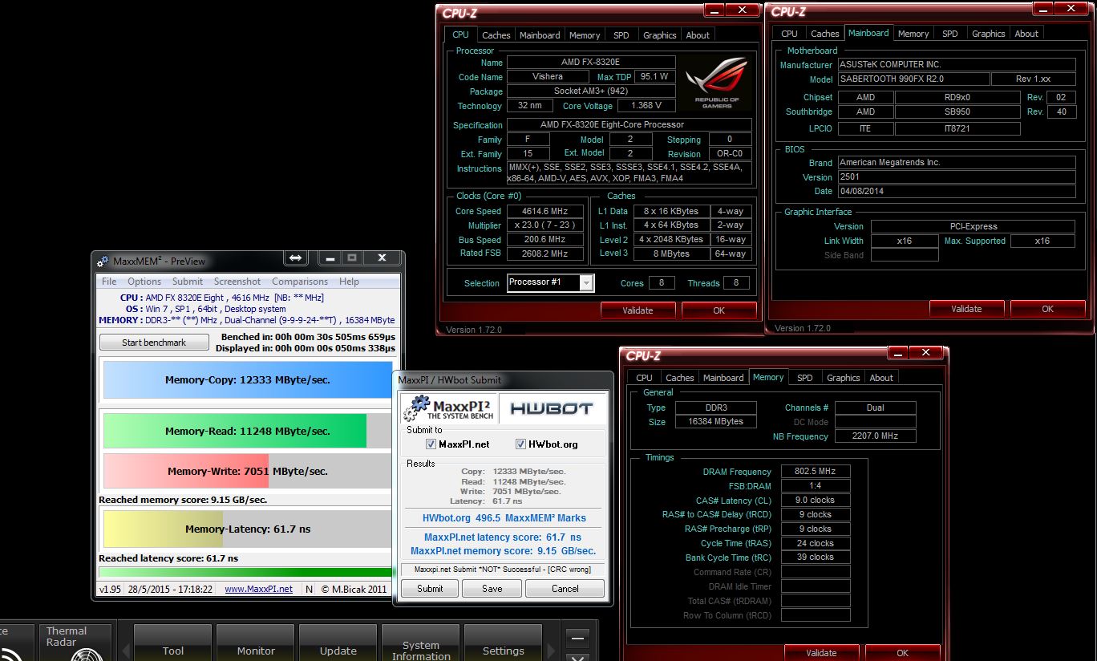Click the SABERTOOTH 990FX R2.0 model field
The width and height of the screenshot is (1097, 661).
[913, 79]
